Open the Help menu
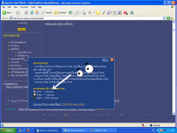Viewport: 177px width, 133px height. tap(40, 7)
